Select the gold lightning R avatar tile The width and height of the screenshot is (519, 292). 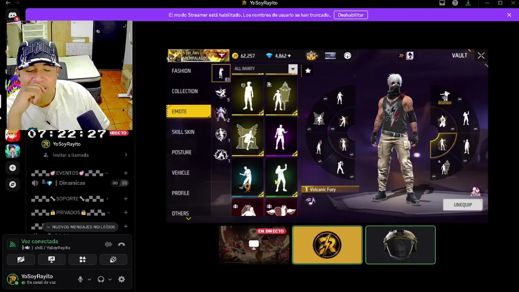click(x=327, y=245)
